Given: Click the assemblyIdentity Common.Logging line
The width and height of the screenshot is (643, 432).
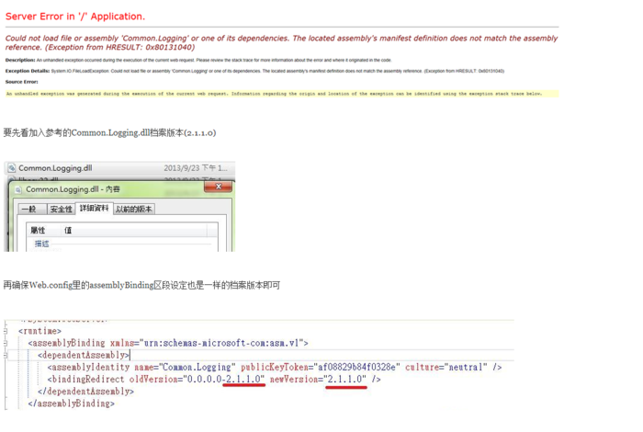Looking at the screenshot, I should click(275, 367).
